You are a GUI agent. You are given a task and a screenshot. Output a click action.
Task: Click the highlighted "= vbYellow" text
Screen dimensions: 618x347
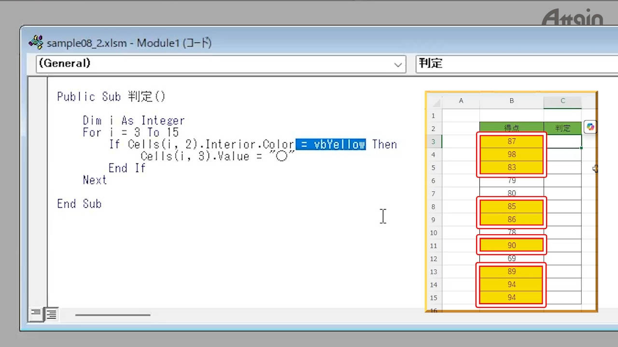coord(331,145)
